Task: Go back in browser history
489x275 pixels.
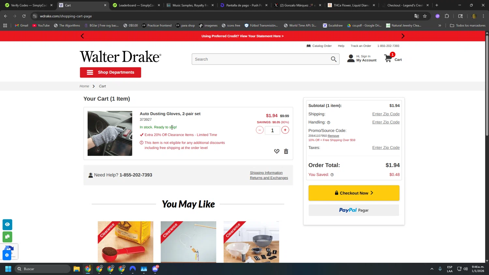Action: 6,16
